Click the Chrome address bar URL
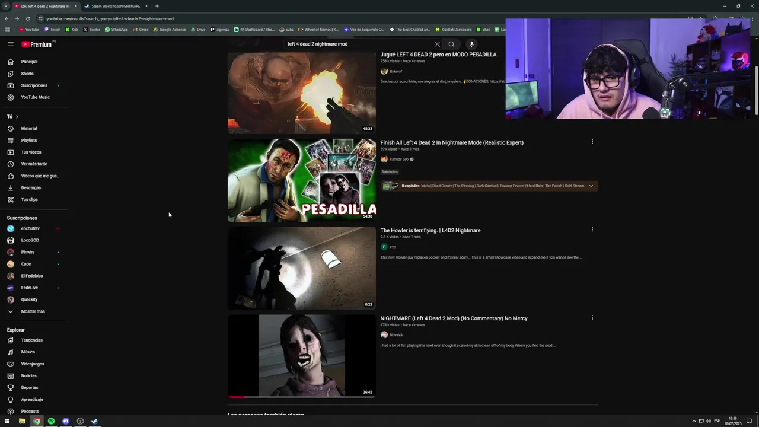759x427 pixels. (x=110, y=18)
